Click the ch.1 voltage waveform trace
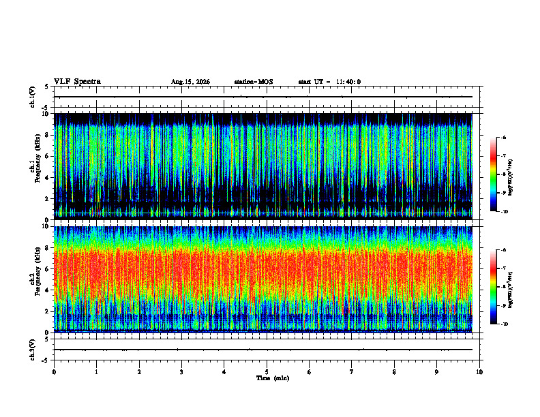Screen dimensions: 540x417 click(x=263, y=97)
